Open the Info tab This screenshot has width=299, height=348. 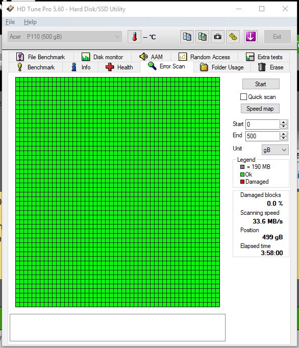pos(81,67)
